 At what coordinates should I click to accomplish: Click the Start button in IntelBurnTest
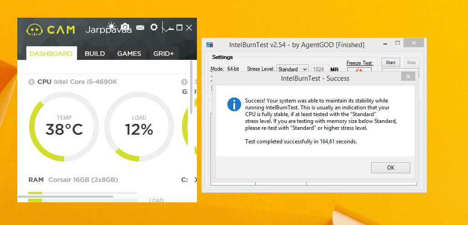(391, 63)
